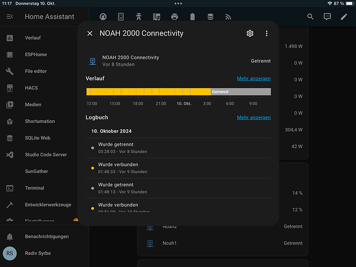Tap the three-dot multitasking control at top
Image resolution: width=356 pixels, height=267 pixels.
pos(178,3)
